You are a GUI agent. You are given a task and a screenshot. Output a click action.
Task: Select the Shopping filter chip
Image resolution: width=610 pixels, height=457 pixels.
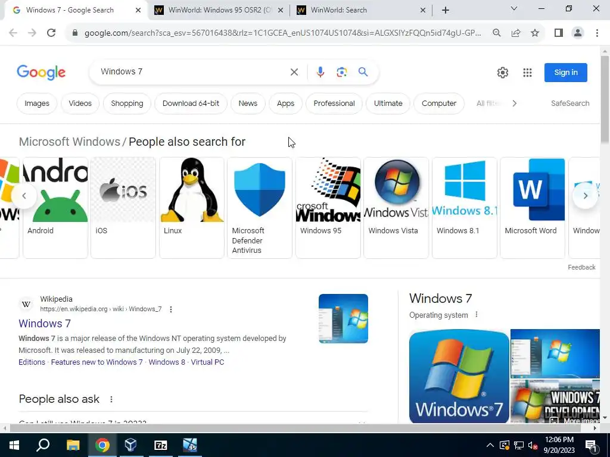[127, 104]
